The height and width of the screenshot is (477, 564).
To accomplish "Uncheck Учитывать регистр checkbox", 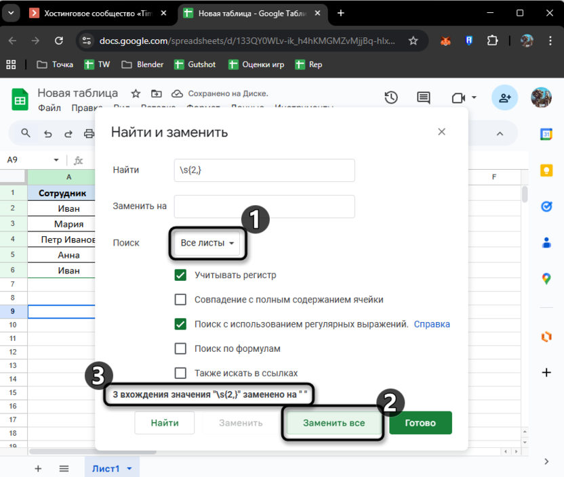I will (x=180, y=275).
